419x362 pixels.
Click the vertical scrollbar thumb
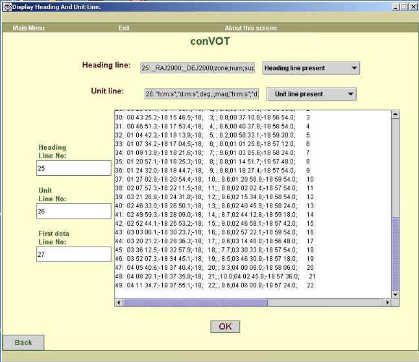coord(396,253)
